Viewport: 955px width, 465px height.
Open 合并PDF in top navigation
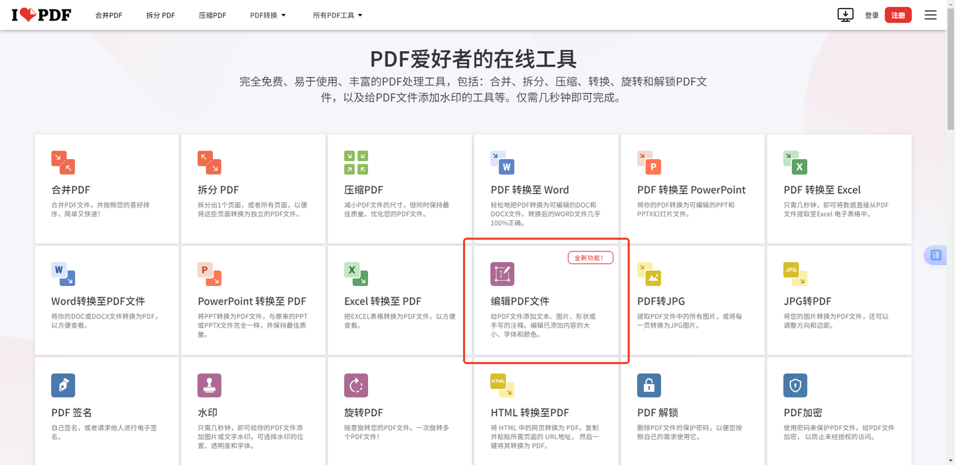109,15
